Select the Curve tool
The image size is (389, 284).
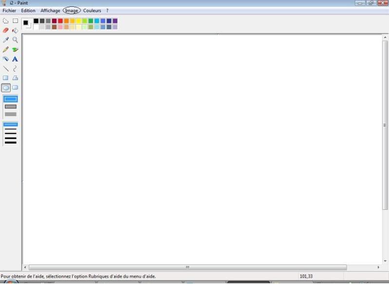tap(15, 68)
